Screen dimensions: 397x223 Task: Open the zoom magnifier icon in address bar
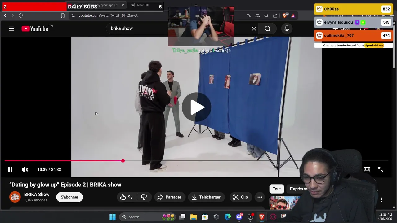click(x=266, y=15)
